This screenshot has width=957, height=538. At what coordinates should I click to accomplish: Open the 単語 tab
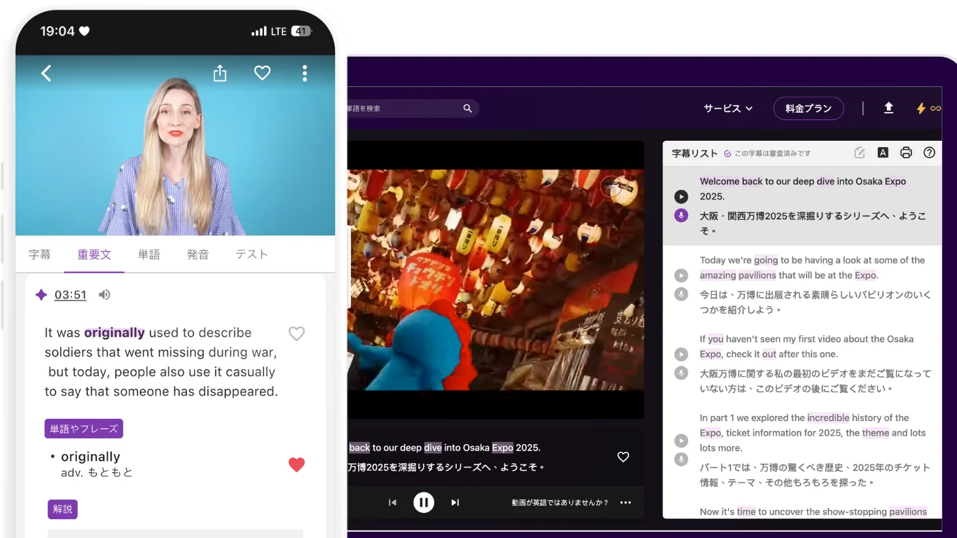[x=149, y=254]
